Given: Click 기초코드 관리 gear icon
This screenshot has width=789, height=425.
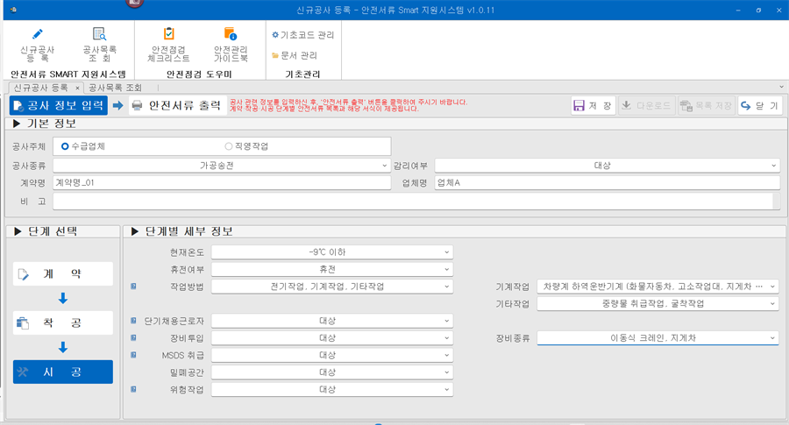Looking at the screenshot, I should pos(275,35).
